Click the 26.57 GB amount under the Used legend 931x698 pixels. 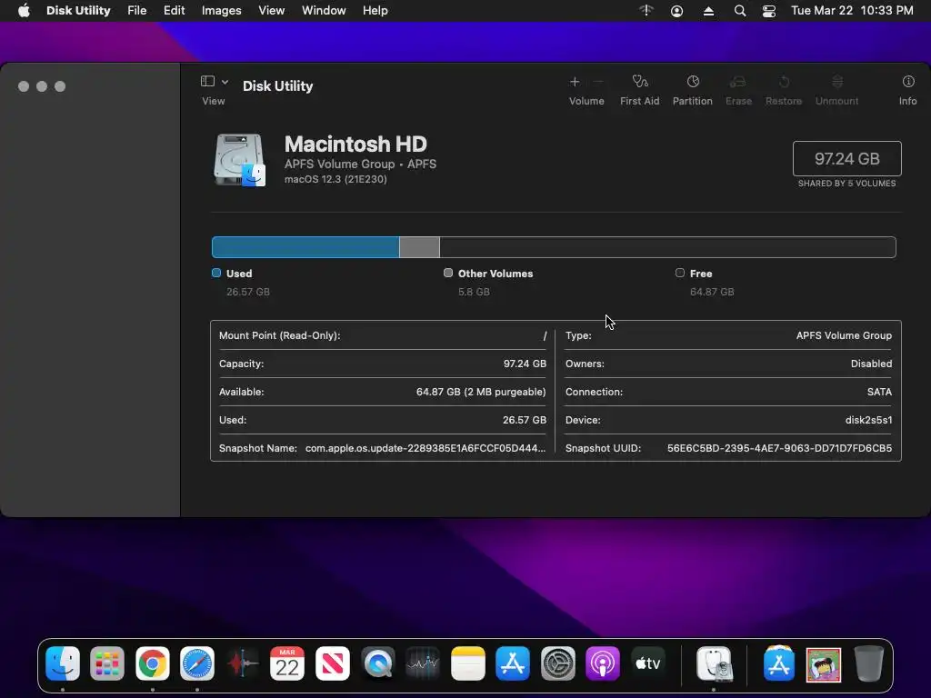click(248, 292)
